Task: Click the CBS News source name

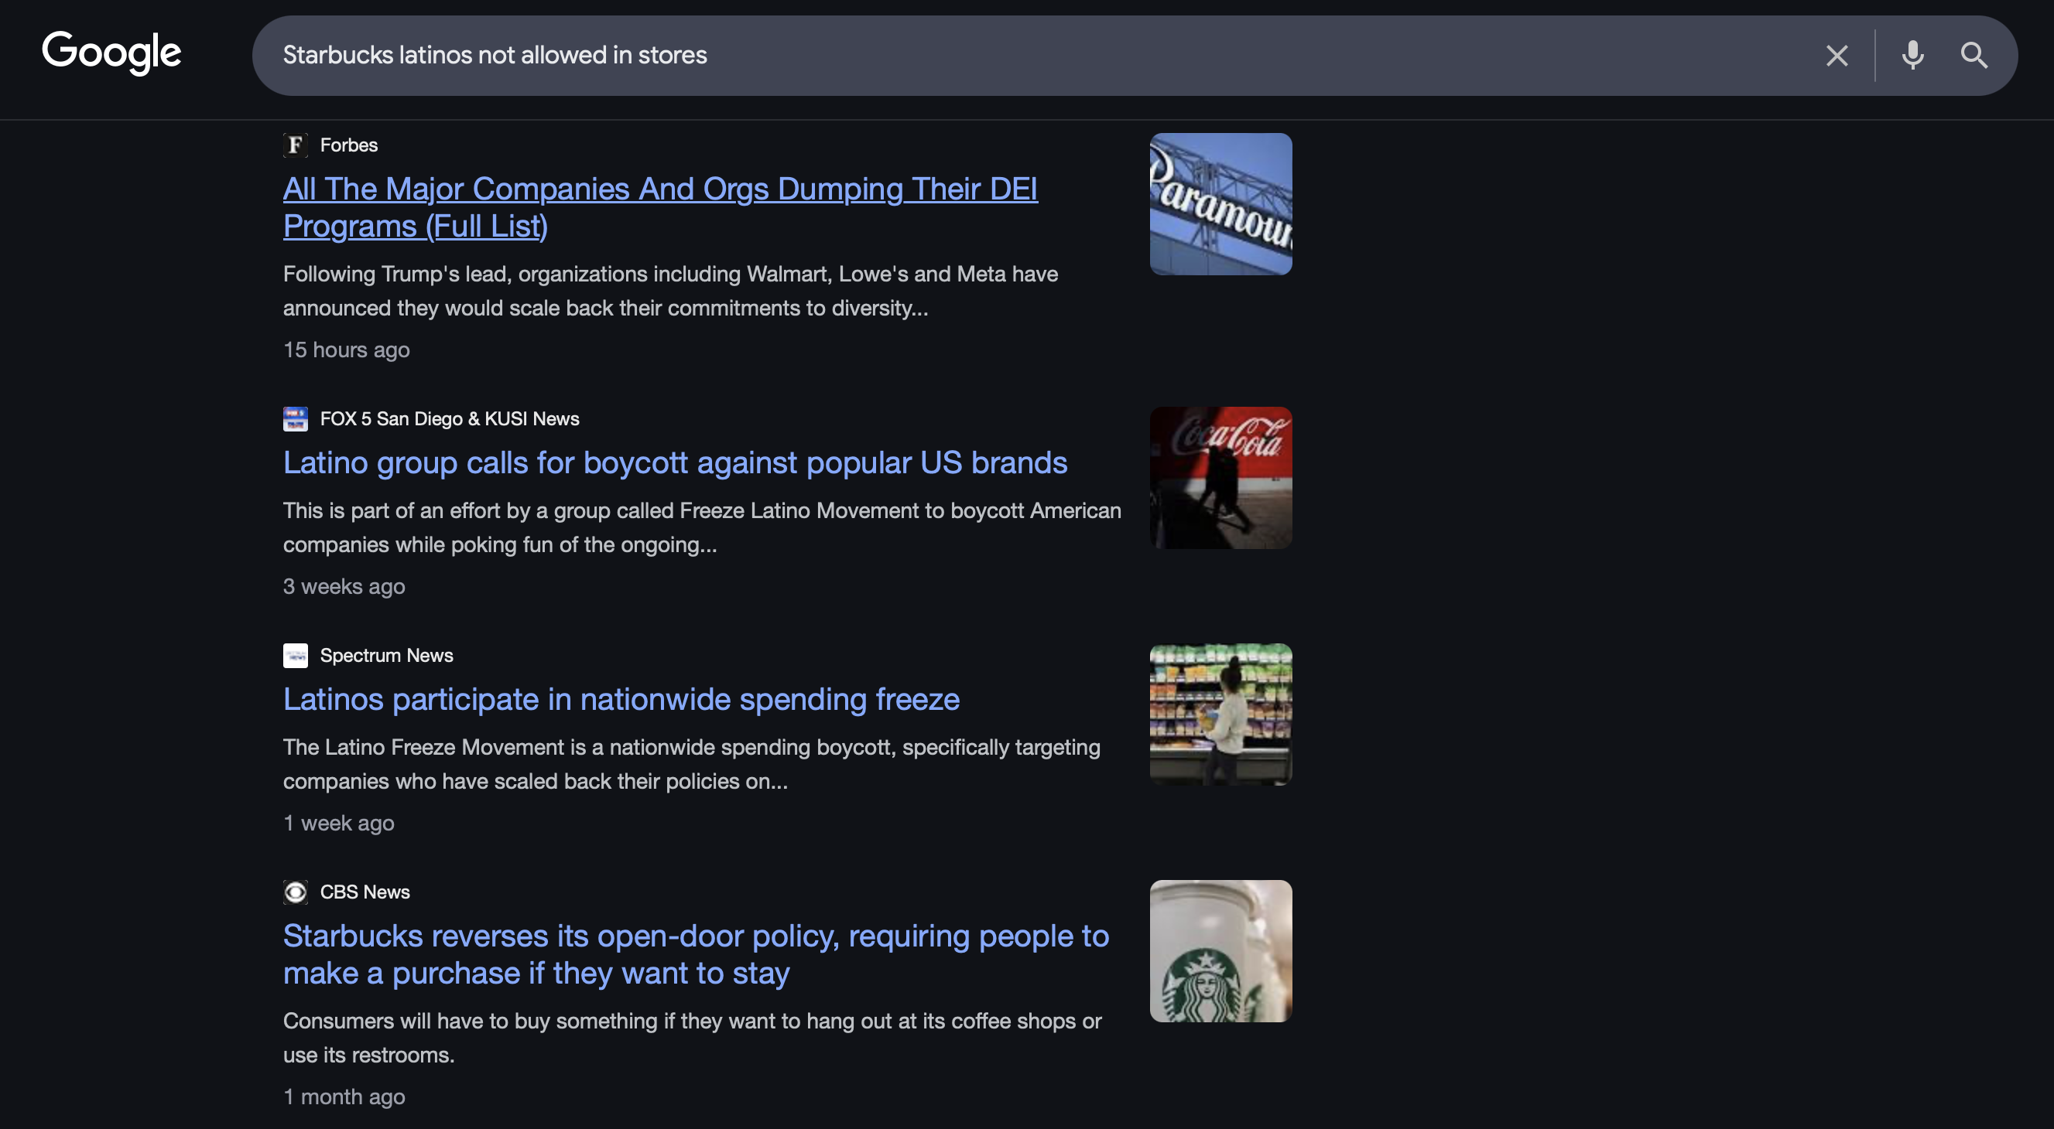Action: click(365, 892)
